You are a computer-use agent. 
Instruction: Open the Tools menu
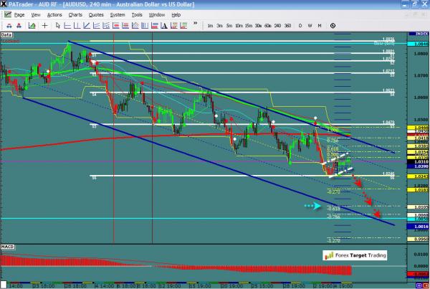coord(137,14)
